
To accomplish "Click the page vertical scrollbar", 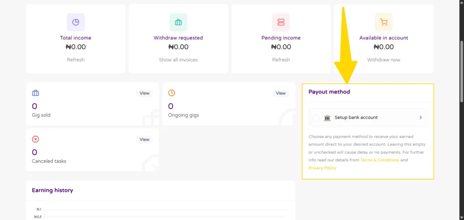I will 461,68.
